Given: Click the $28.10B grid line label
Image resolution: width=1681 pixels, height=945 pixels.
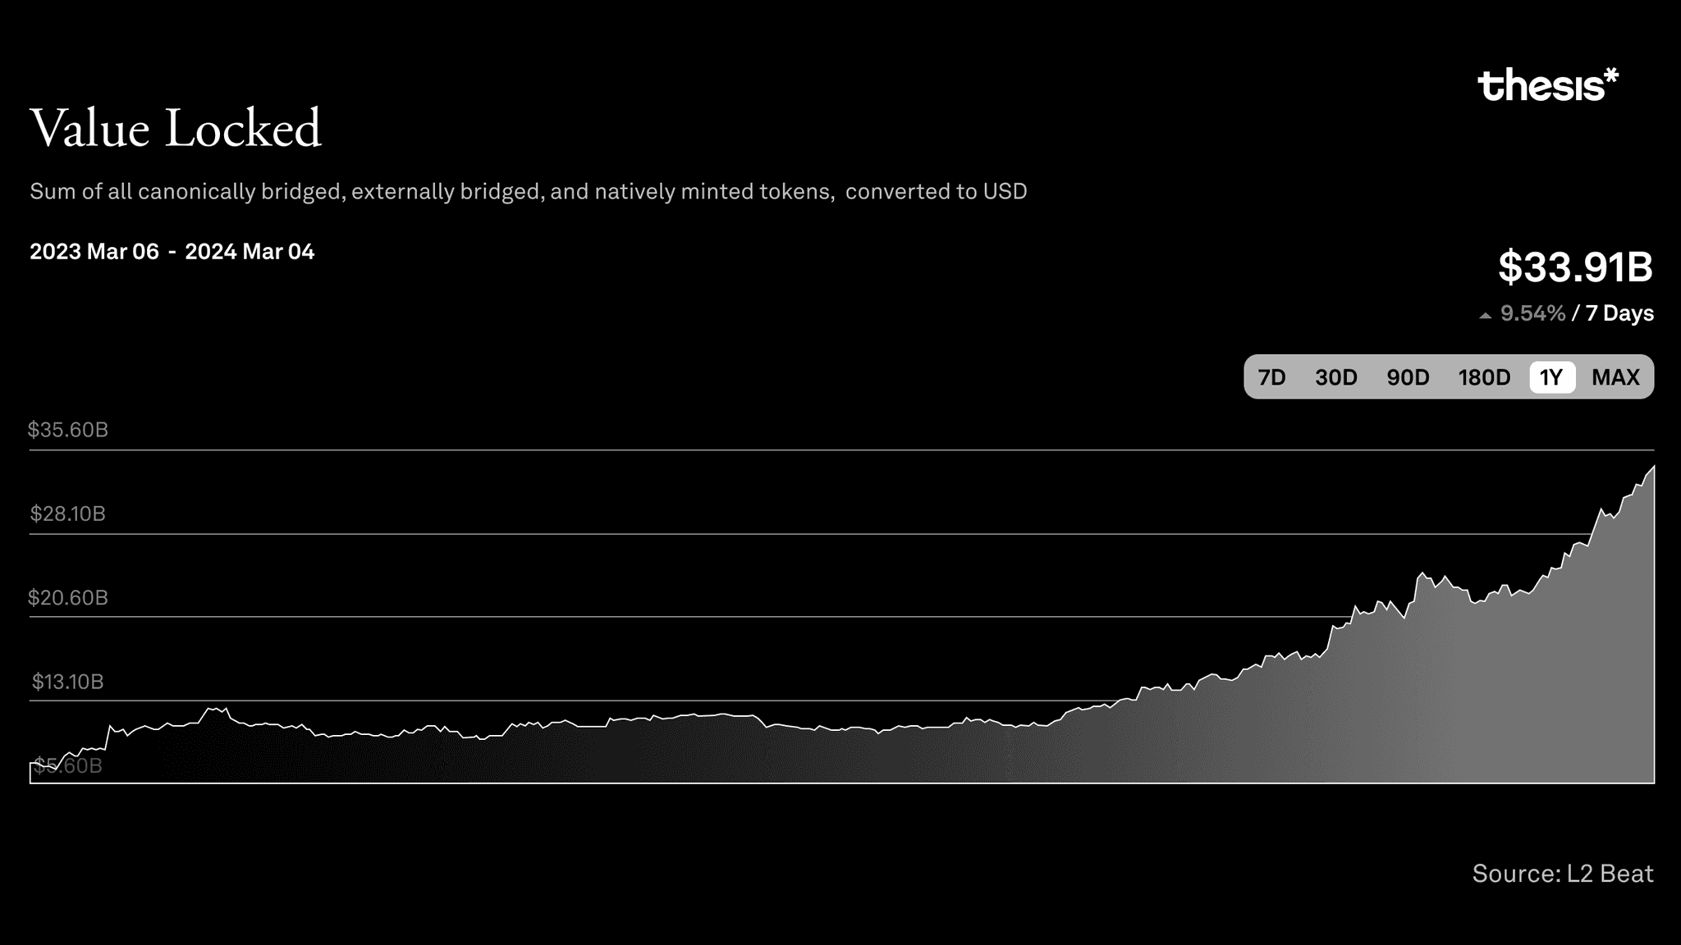Looking at the screenshot, I should pos(67,514).
